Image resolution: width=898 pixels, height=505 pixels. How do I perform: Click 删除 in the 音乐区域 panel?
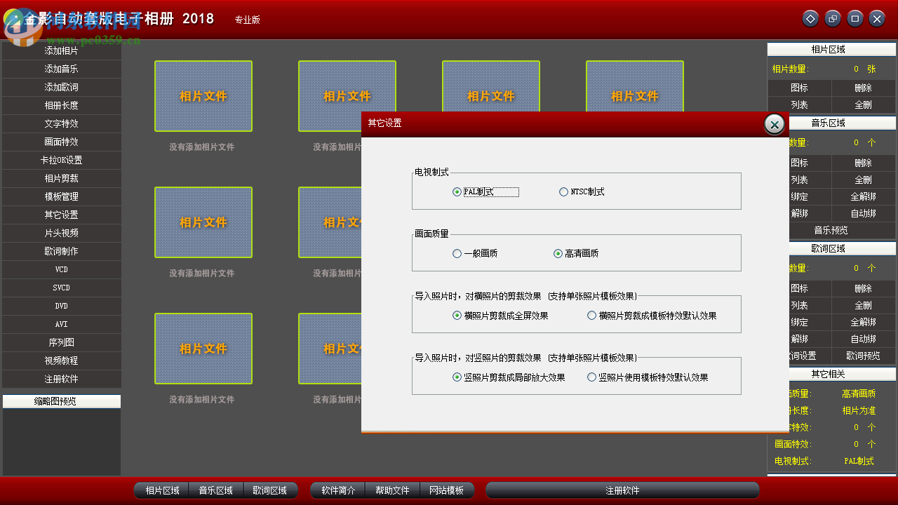coord(864,163)
